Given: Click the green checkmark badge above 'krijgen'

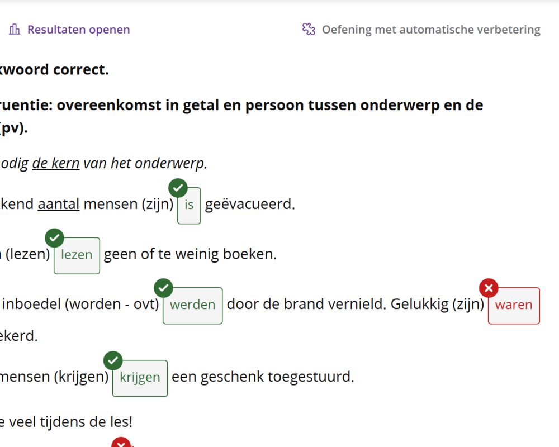Looking at the screenshot, I should pos(112,360).
